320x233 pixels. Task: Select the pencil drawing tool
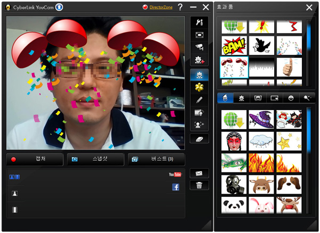pos(199,99)
